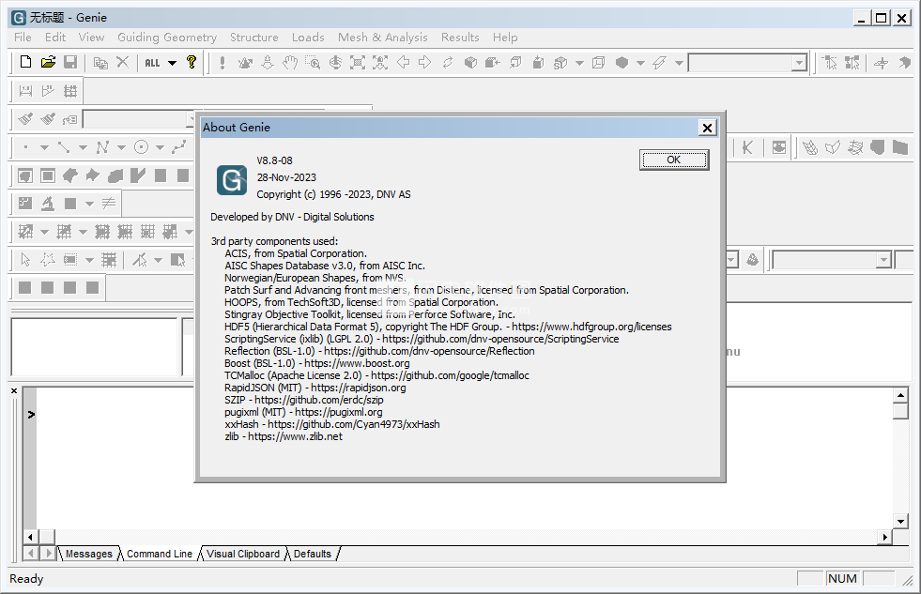Screen dimensions: 921x594
Task: Click the Previous view left arrow icon
Action: 403,62
